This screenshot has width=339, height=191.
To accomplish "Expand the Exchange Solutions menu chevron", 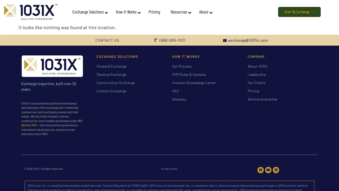I will coord(106,12).
